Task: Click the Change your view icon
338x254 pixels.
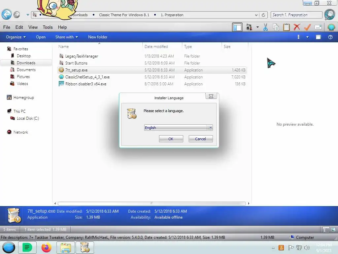Action: [298, 37]
